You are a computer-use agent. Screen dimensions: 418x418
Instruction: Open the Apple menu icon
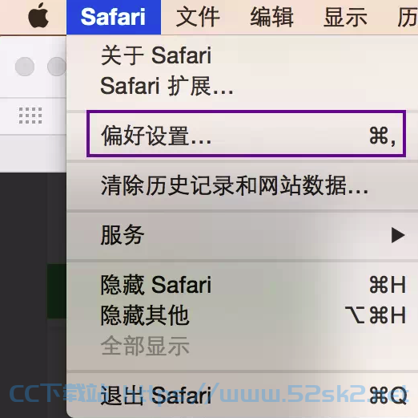point(38,15)
